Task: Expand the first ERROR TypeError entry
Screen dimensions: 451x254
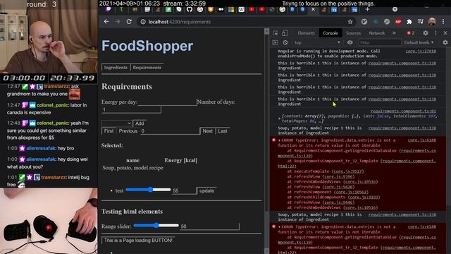Action: click(x=279, y=140)
